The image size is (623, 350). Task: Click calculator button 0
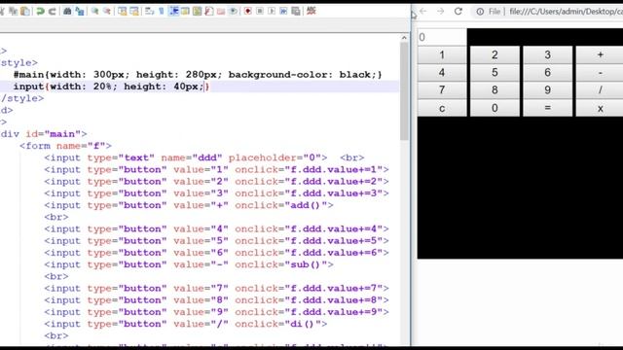pos(495,108)
